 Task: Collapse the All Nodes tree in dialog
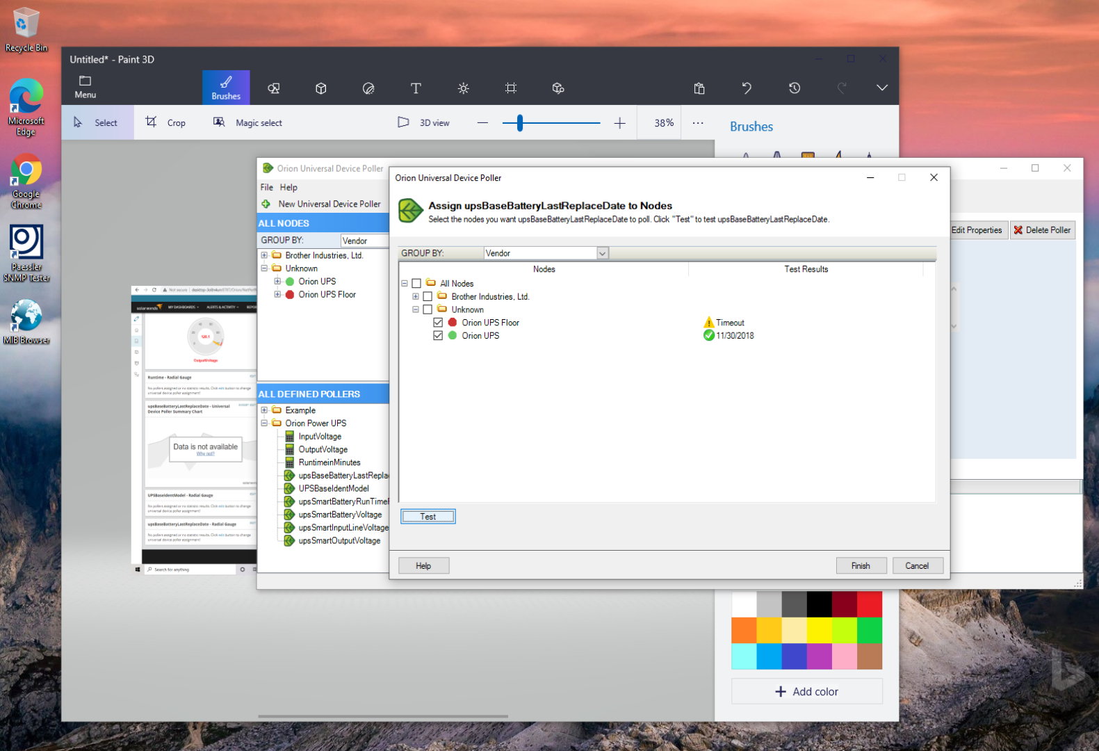tap(405, 284)
